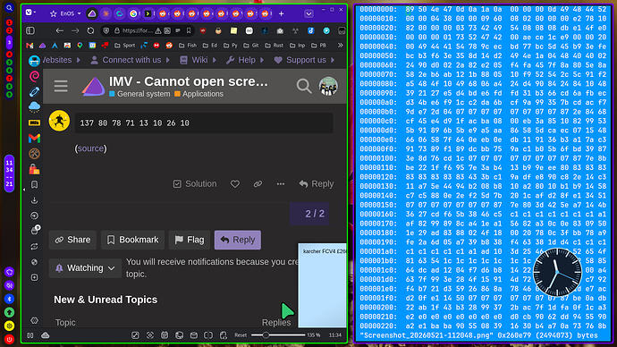Open Vivaldi settings icon at sidebar bottom
Image resolution: width=617 pixels, height=347 pixels.
point(34,321)
